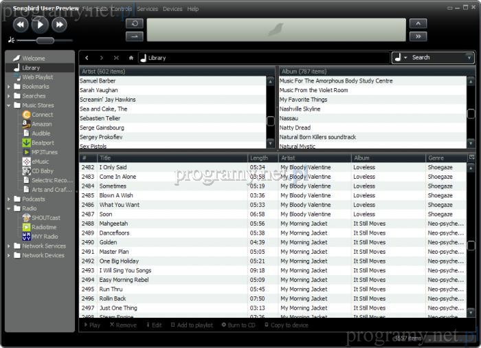Select CD Baby store in sidebar
The width and height of the screenshot is (481, 348).
[42, 171]
